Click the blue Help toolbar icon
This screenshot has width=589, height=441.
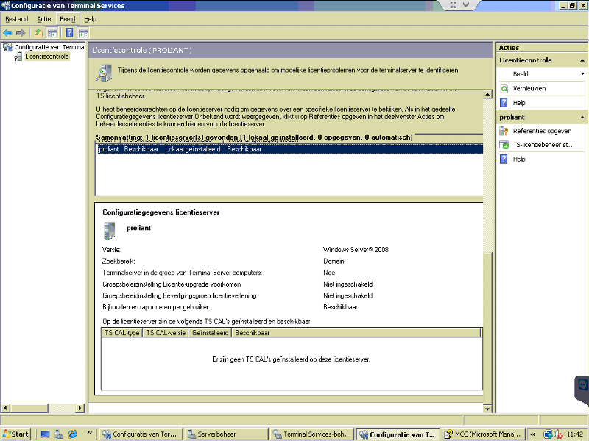click(x=68, y=32)
